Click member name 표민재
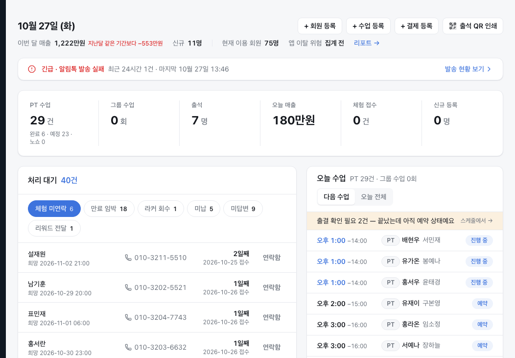This screenshot has width=515, height=358. 37,313
